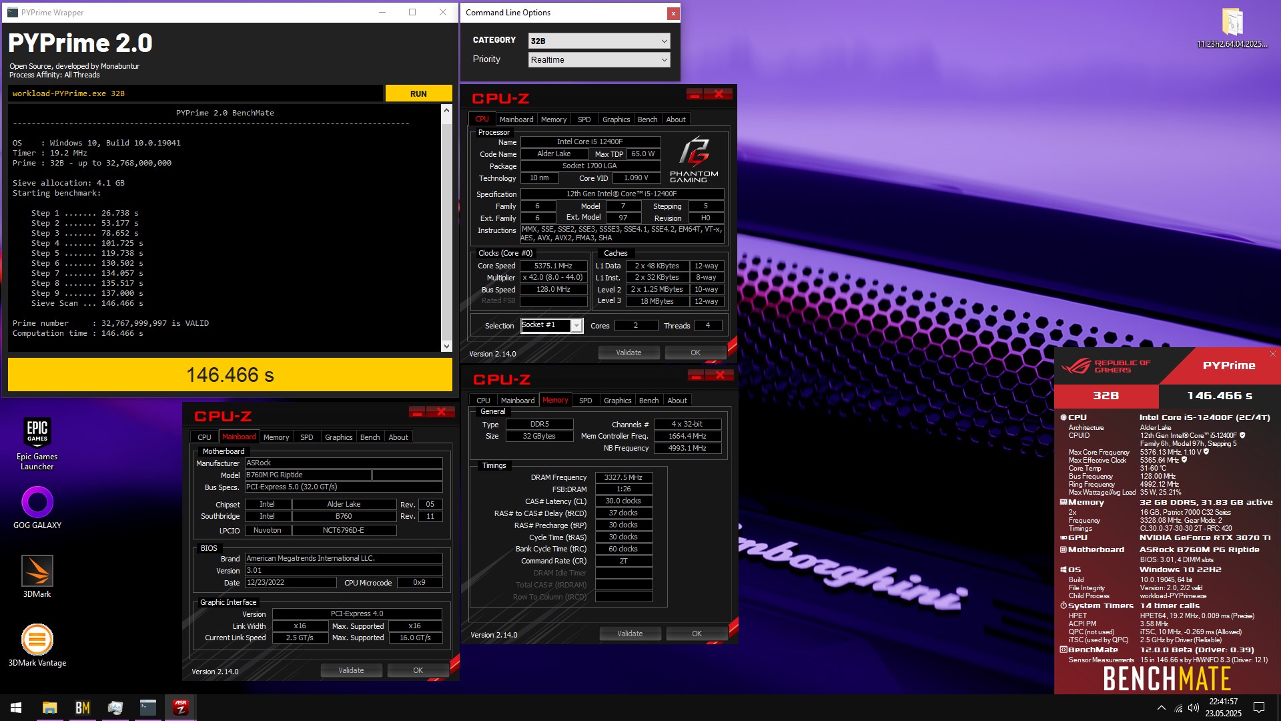Click Validate in top CPU-Z window

click(628, 352)
